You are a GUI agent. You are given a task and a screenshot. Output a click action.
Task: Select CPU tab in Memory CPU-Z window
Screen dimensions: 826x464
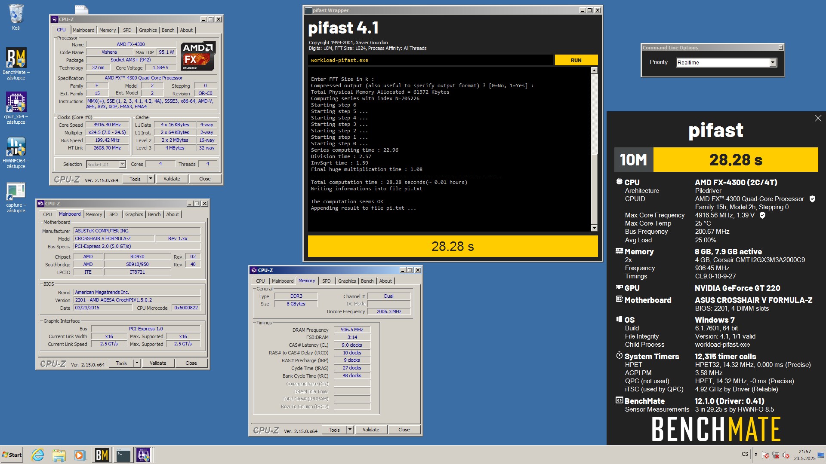coord(260,281)
